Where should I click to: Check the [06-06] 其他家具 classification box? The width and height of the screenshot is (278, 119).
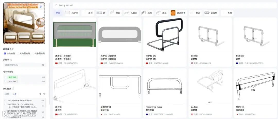point(6,100)
